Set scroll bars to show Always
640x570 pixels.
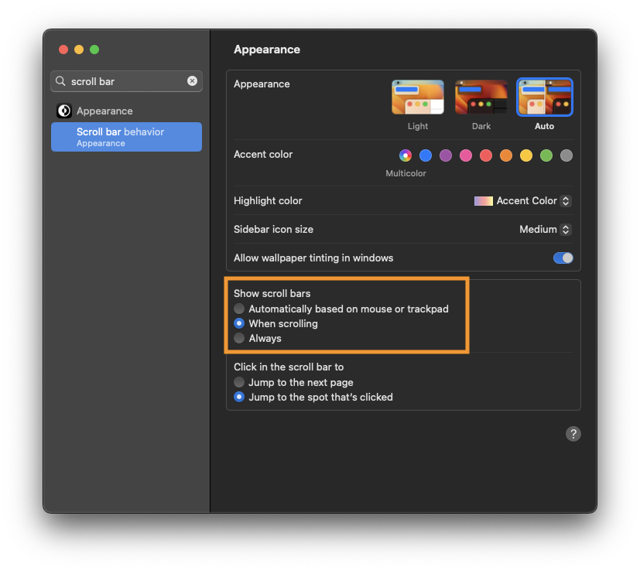point(240,338)
